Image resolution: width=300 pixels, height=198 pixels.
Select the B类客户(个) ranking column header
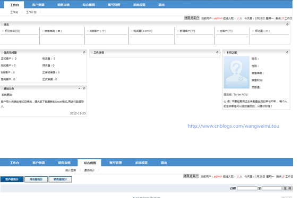pyautogui.click(x=98, y=31)
